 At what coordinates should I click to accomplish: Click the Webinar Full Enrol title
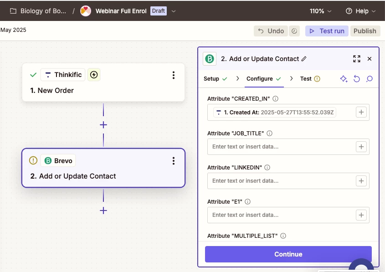[x=121, y=11]
